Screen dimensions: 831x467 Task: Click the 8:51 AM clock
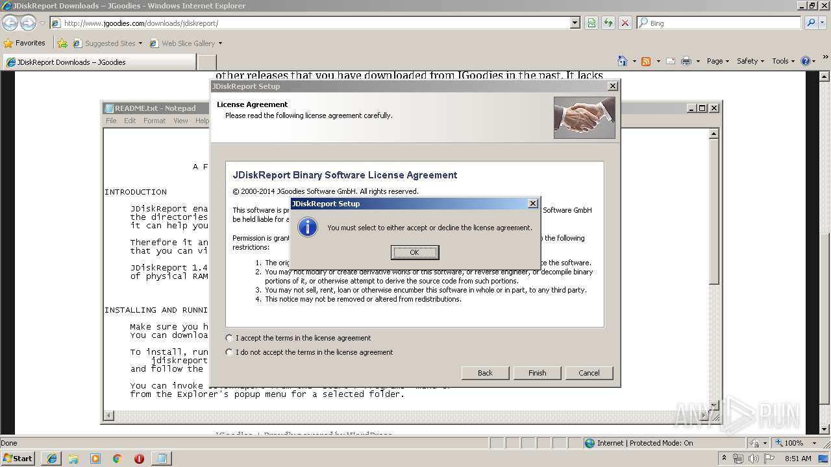pos(798,459)
